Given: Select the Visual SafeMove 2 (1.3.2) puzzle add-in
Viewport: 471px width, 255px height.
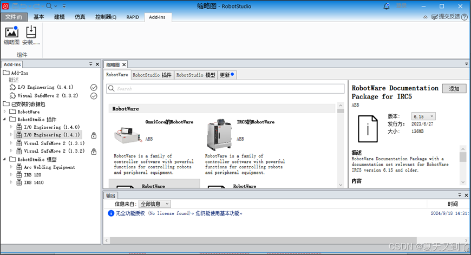Looking at the screenshot, I should [x=43, y=95].
